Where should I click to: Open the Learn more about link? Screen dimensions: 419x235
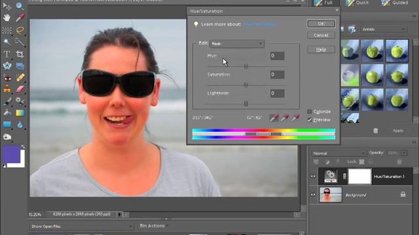(x=260, y=24)
